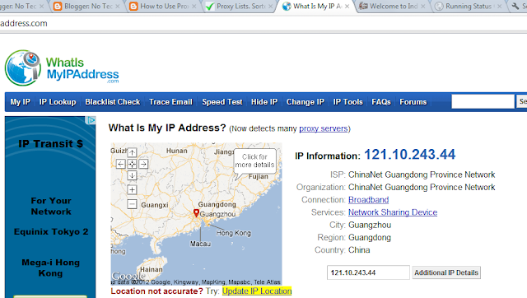Click the 'Click for more details' map bubble

[254, 161]
